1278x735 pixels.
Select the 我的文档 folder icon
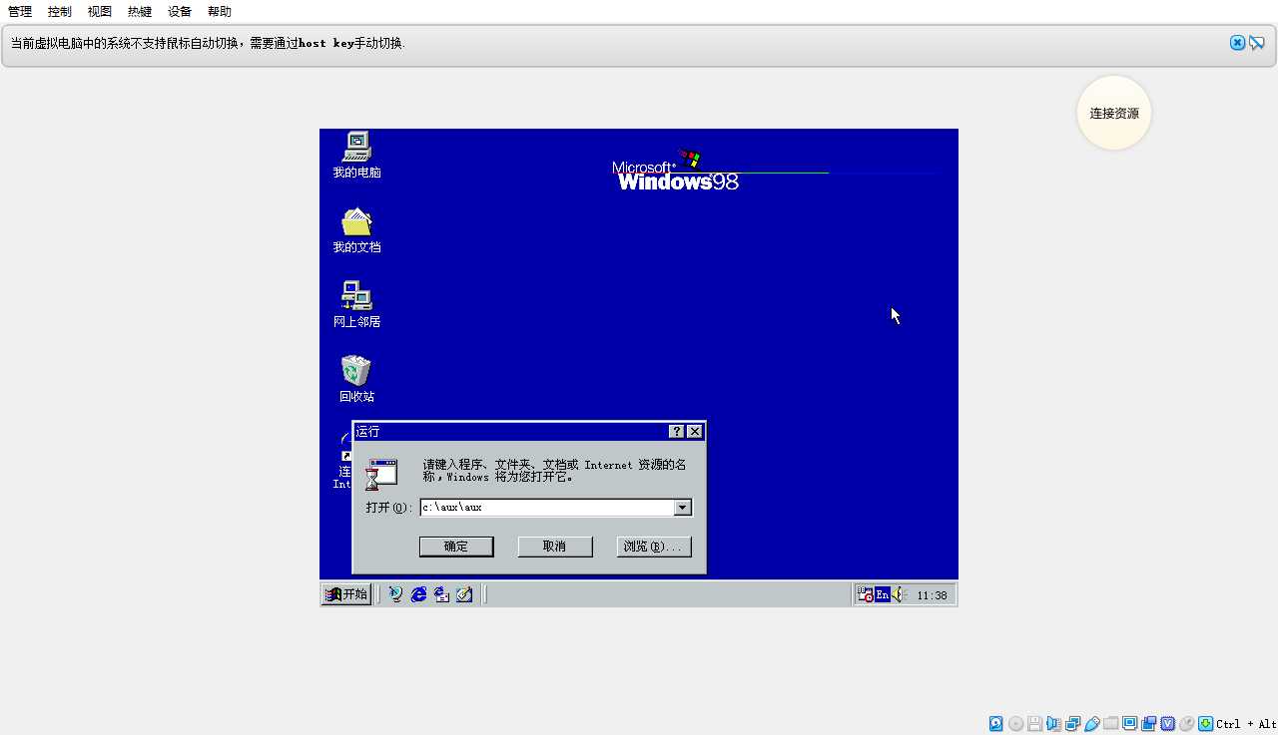[356, 229]
